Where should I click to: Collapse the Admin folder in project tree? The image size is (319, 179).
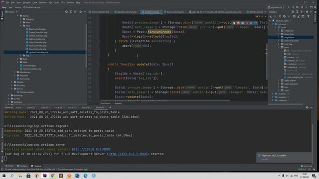pos(18,16)
